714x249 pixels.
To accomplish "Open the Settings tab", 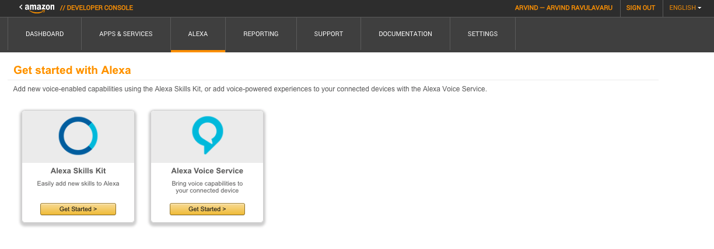I will coord(482,34).
